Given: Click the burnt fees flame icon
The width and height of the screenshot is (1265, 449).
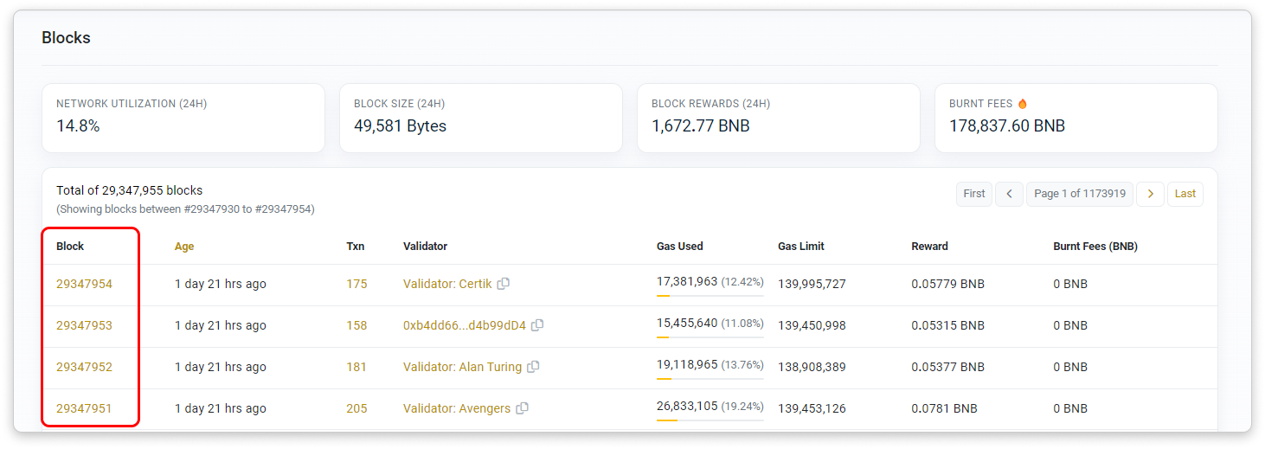Looking at the screenshot, I should click(x=1023, y=104).
